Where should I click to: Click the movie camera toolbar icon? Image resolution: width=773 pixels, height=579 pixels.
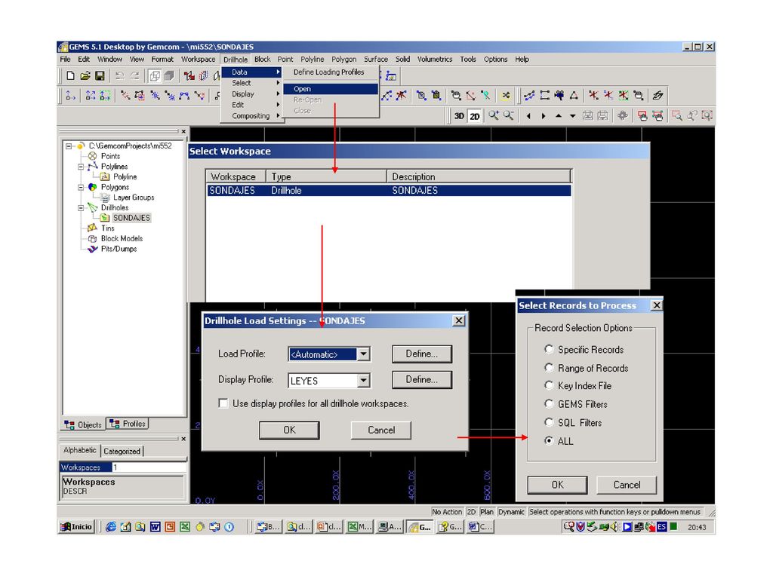[559, 96]
